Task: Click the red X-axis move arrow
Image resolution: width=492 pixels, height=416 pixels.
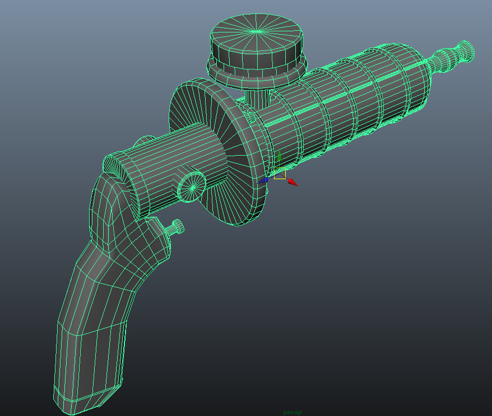Action: pyautogui.click(x=293, y=182)
